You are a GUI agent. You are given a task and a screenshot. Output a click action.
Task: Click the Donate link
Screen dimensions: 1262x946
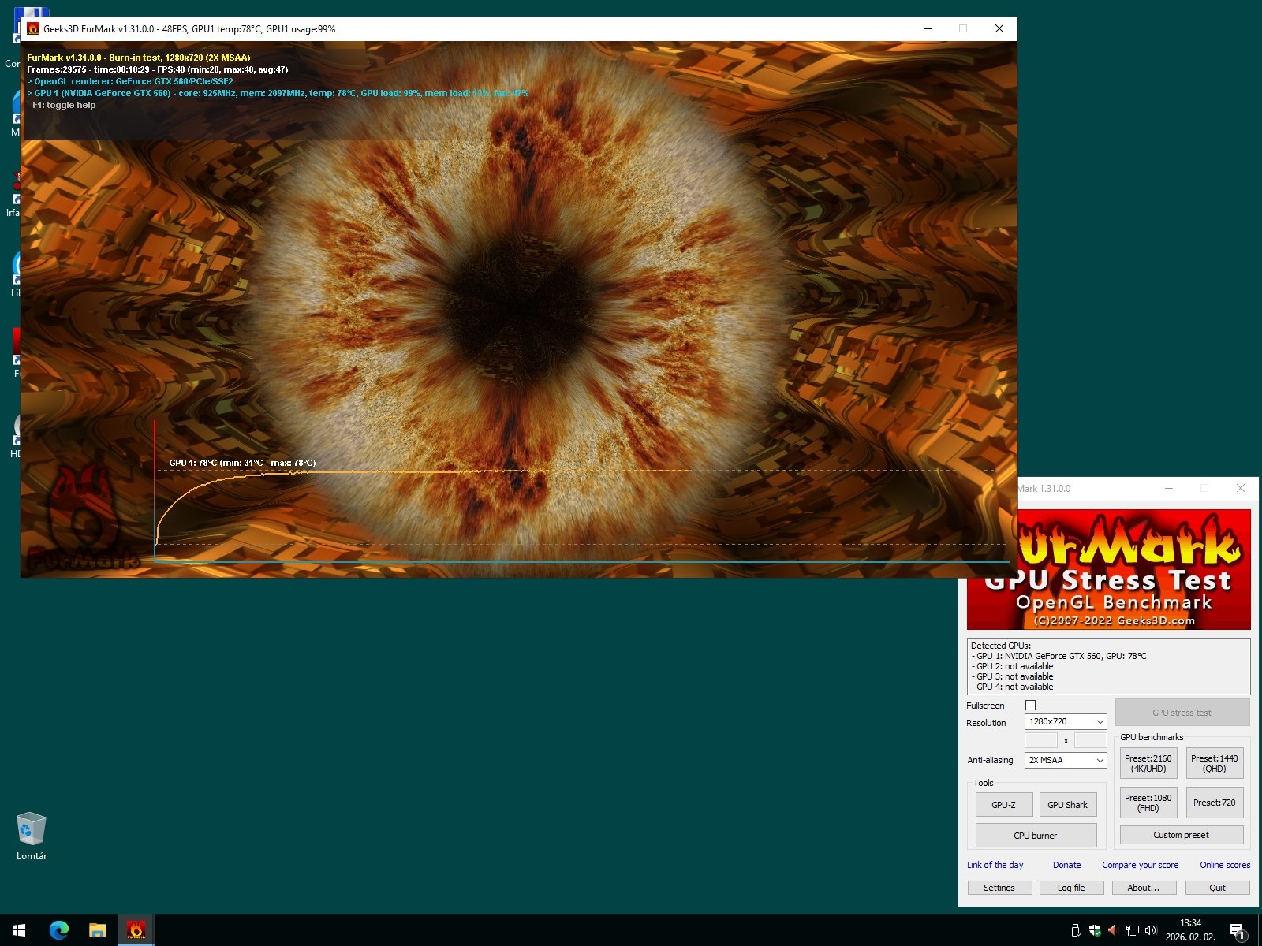click(x=1067, y=865)
